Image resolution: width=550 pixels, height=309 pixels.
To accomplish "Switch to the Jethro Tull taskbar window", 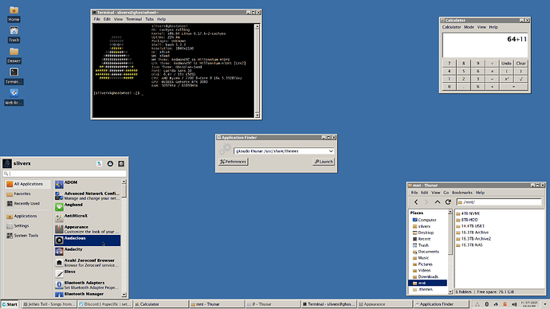I will pyautogui.click(x=49, y=304).
